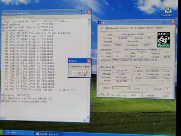Open the Bench tab in CPU-Z
This screenshot has width=181, height=136.
(149, 28)
